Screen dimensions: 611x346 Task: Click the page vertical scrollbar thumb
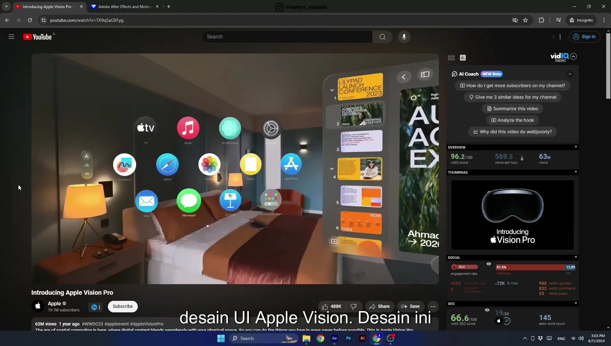(608, 66)
